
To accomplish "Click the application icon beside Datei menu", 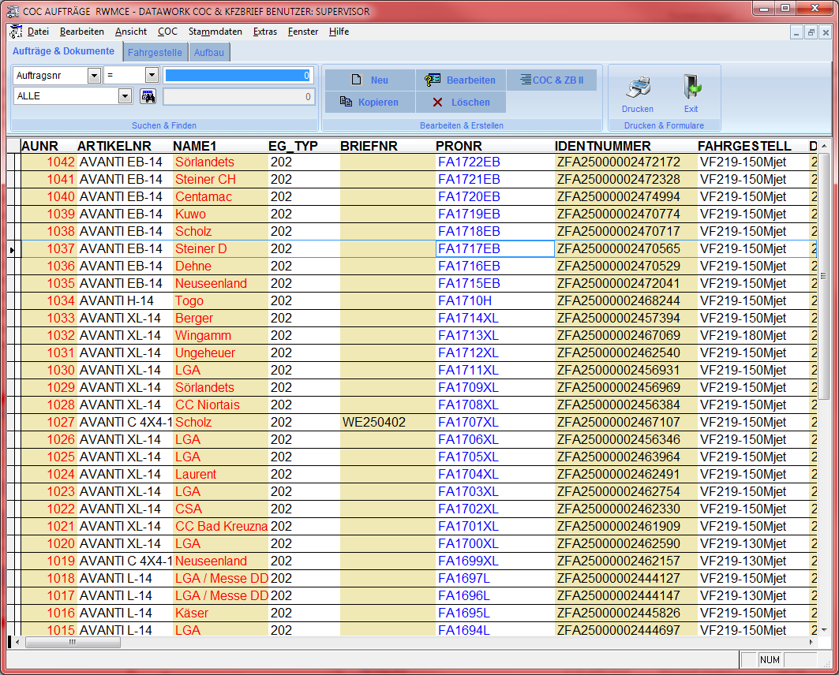I will tap(16, 32).
